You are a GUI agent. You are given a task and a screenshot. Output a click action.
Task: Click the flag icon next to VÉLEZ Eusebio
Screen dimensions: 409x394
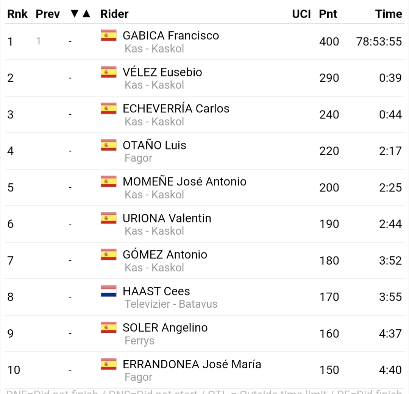pos(109,72)
